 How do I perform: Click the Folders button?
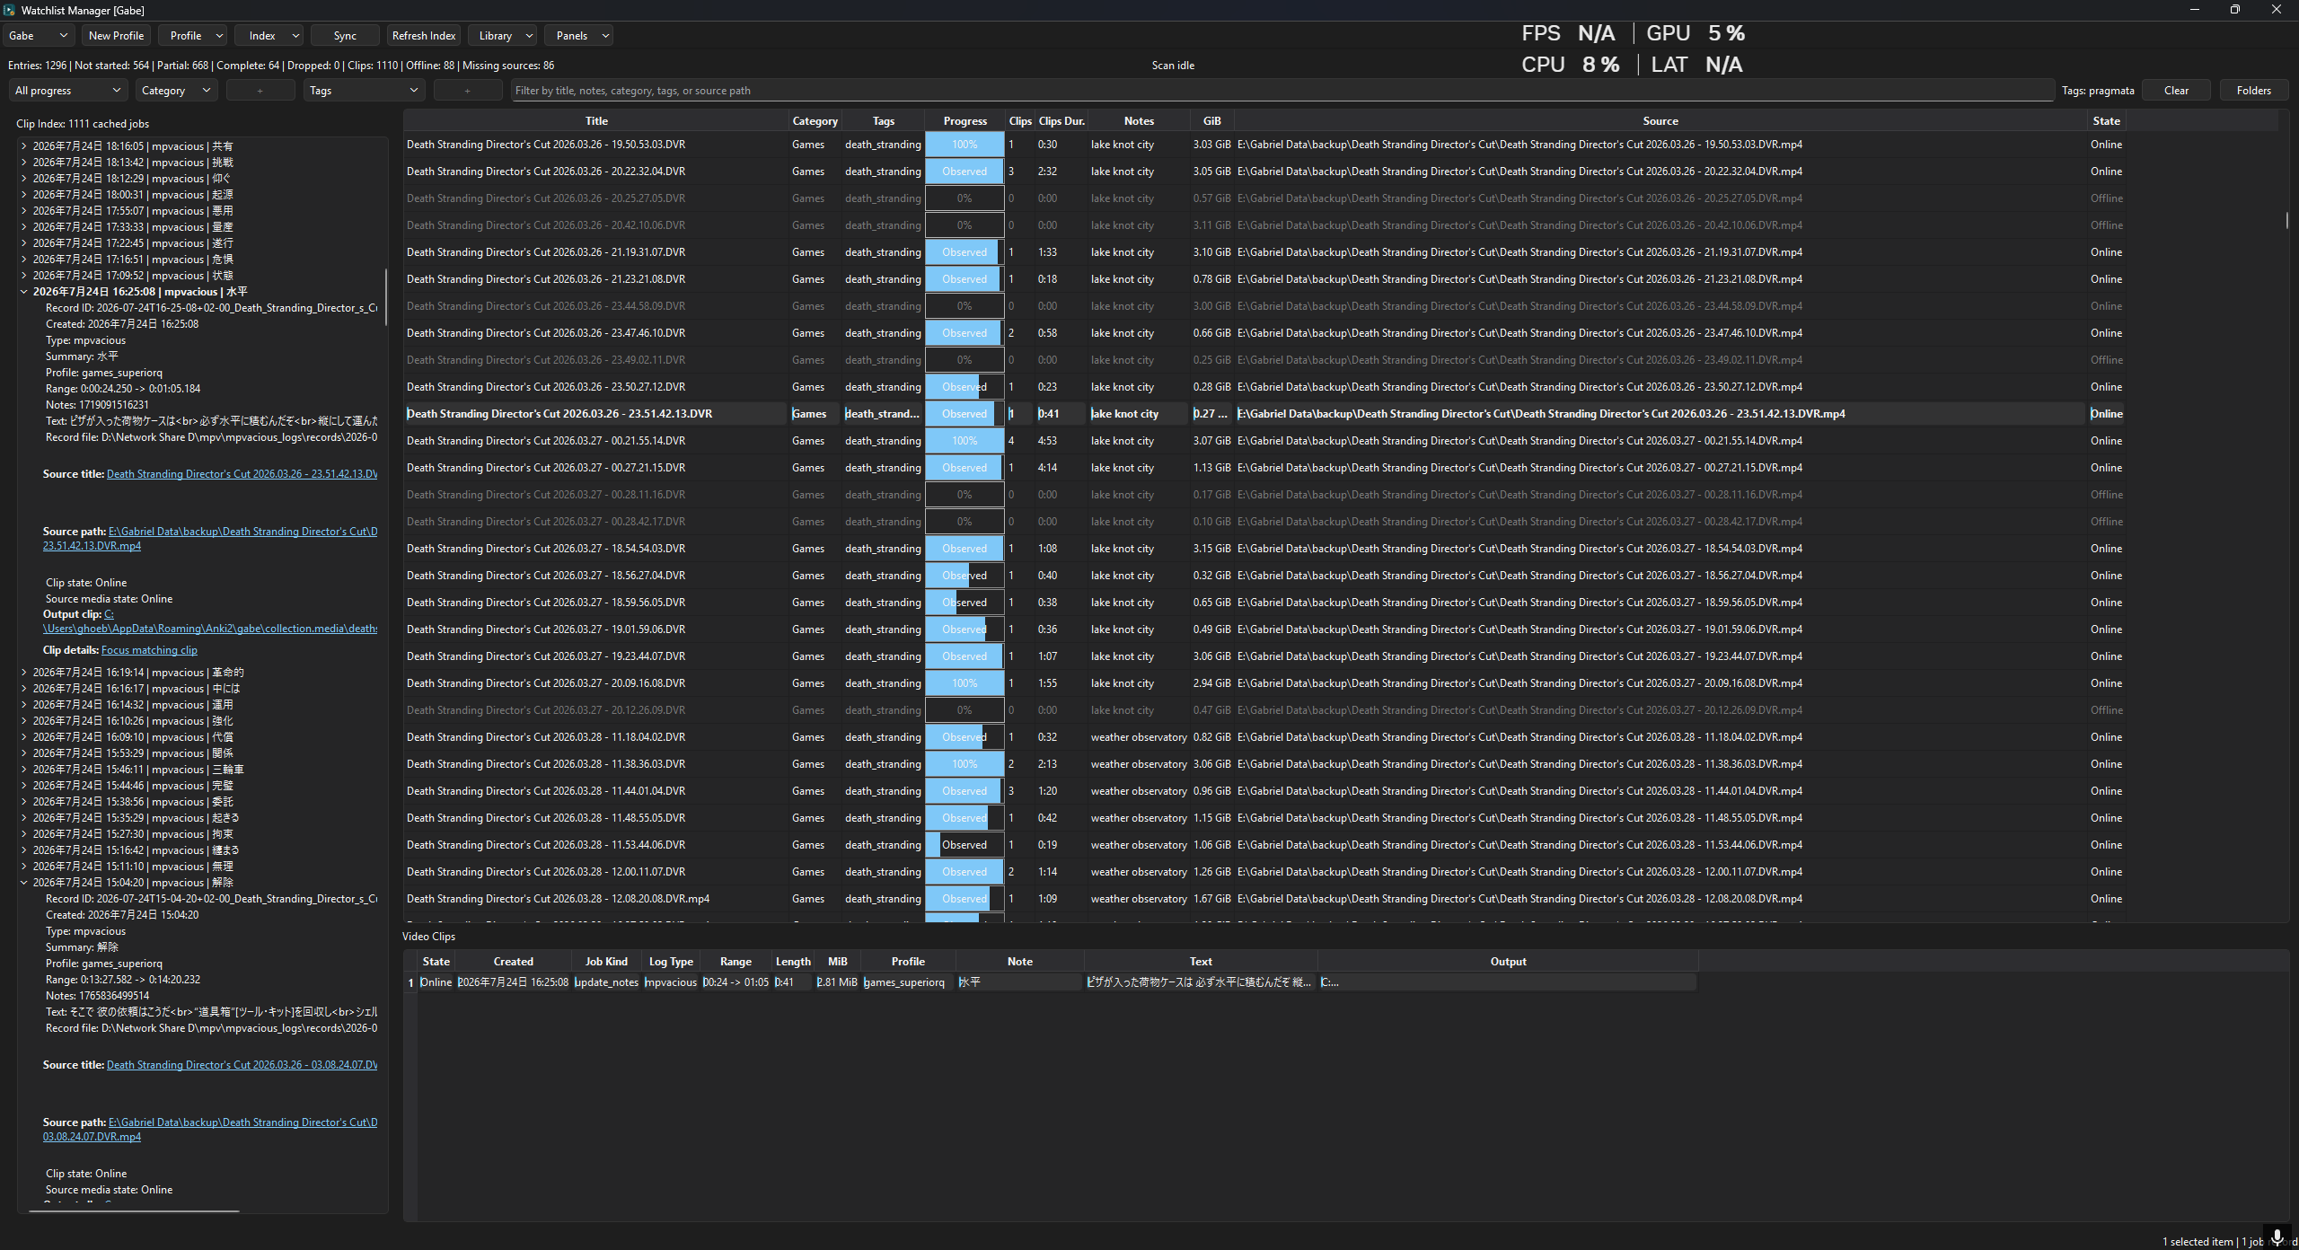[2253, 91]
